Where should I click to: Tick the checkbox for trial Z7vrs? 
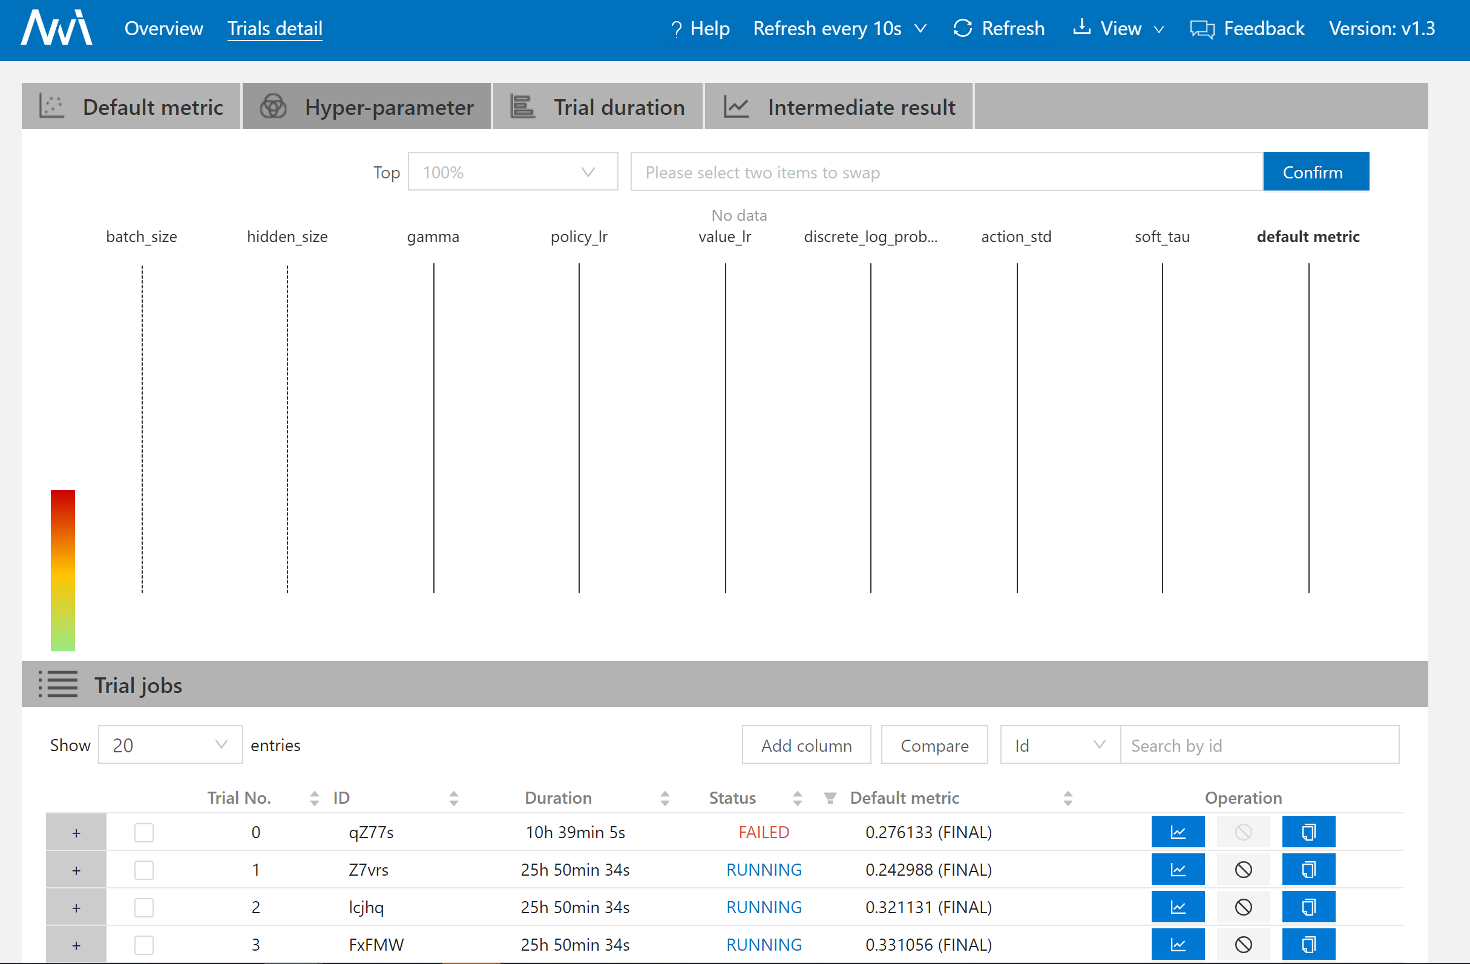coord(144,870)
